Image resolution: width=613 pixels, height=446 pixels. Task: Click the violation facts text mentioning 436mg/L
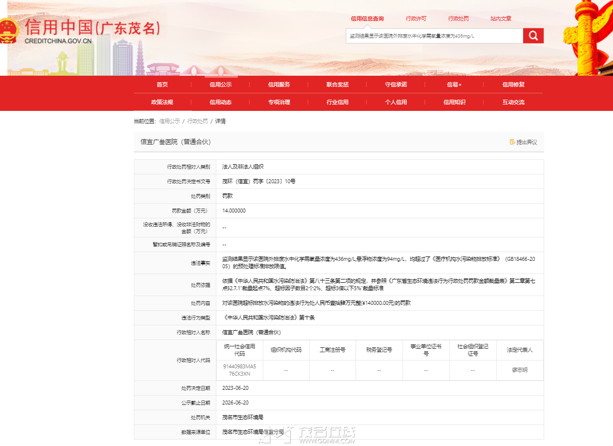click(379, 263)
